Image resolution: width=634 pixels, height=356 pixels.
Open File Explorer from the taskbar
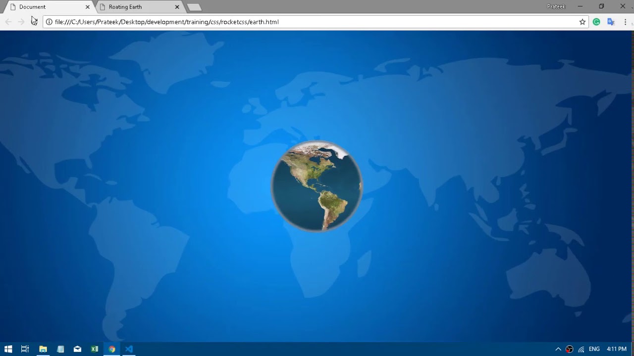coord(43,349)
